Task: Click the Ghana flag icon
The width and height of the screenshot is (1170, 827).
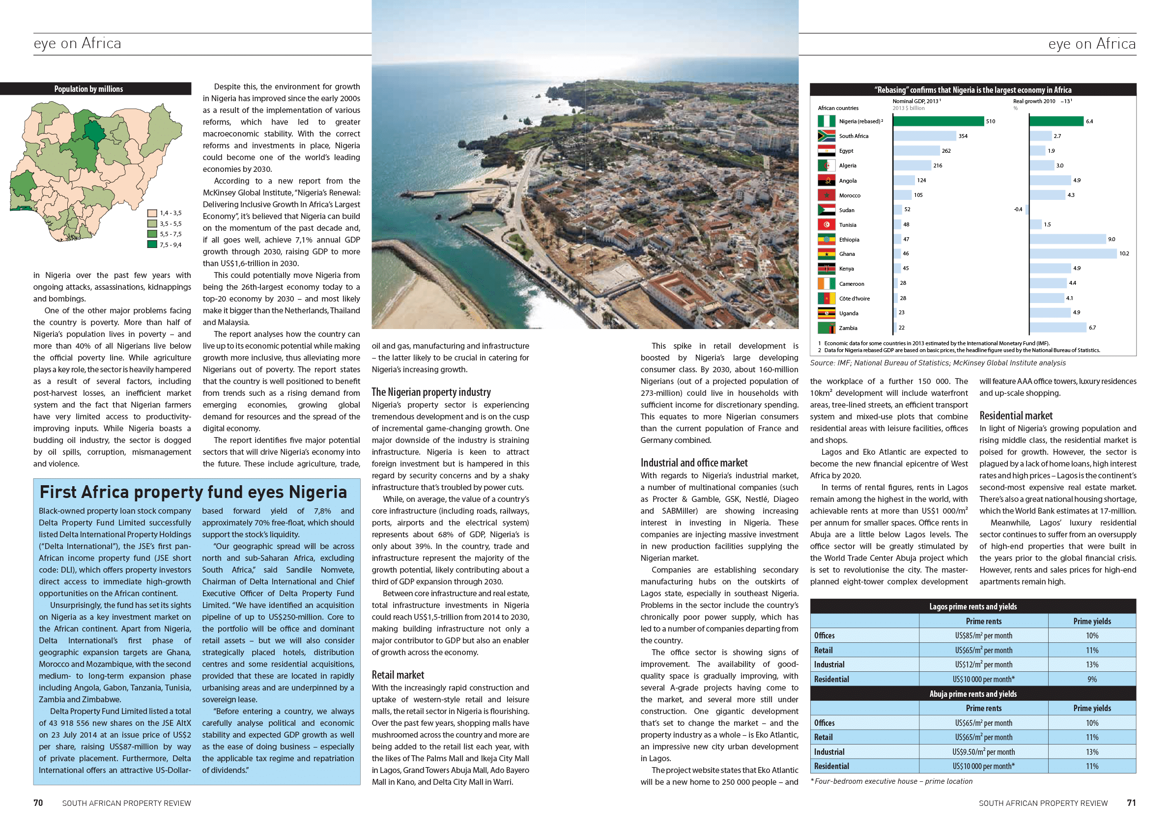Action: tap(826, 254)
